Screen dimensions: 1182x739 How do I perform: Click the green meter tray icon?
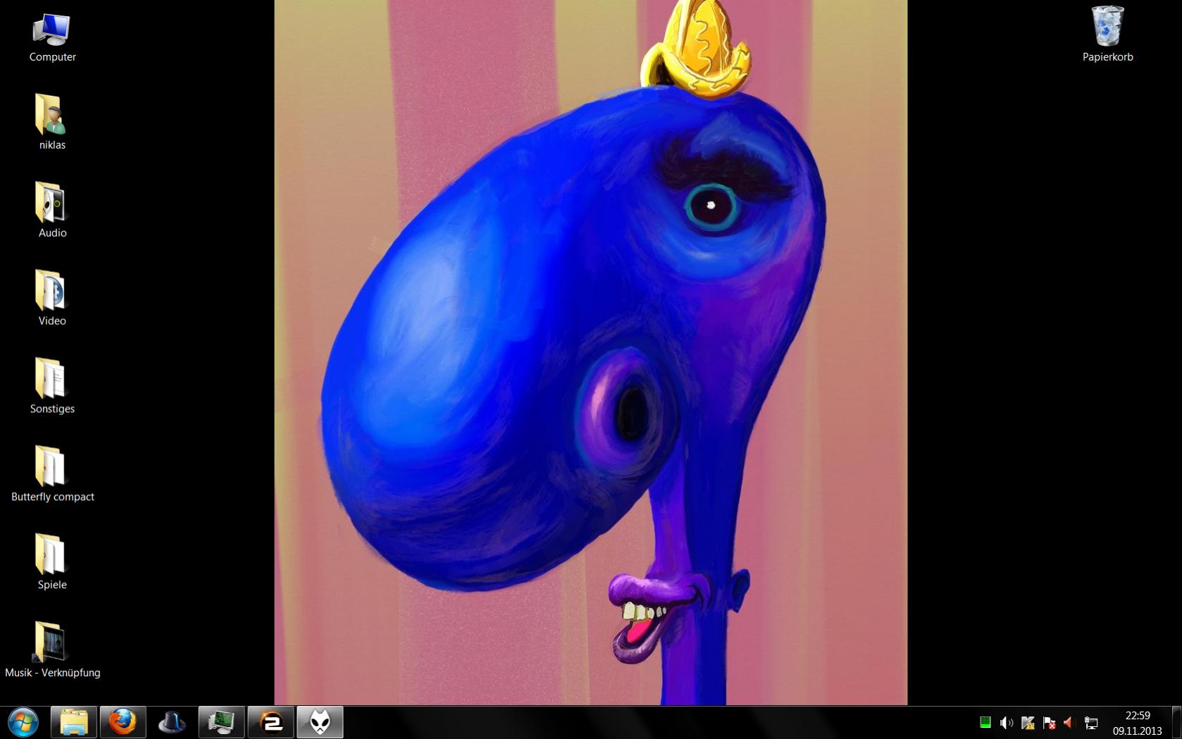985,722
